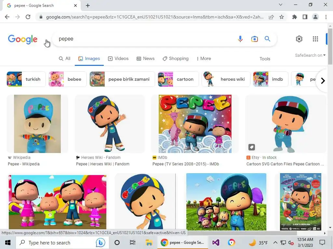
Task: Open a new tab with plus button
Action: pos(88,6)
